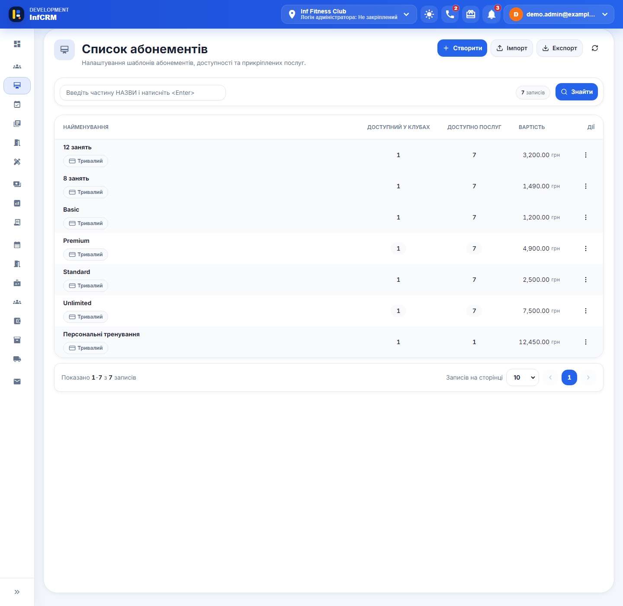Click the subscription list page header icon
Image resolution: width=623 pixels, height=606 pixels.
coord(64,50)
